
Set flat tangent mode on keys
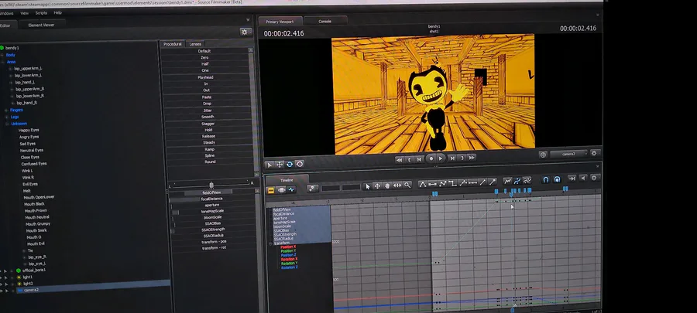[432, 183]
